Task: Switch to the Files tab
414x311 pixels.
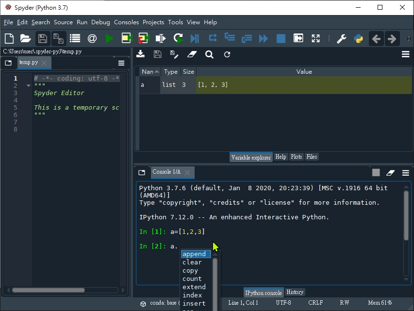Action: pos(312,157)
